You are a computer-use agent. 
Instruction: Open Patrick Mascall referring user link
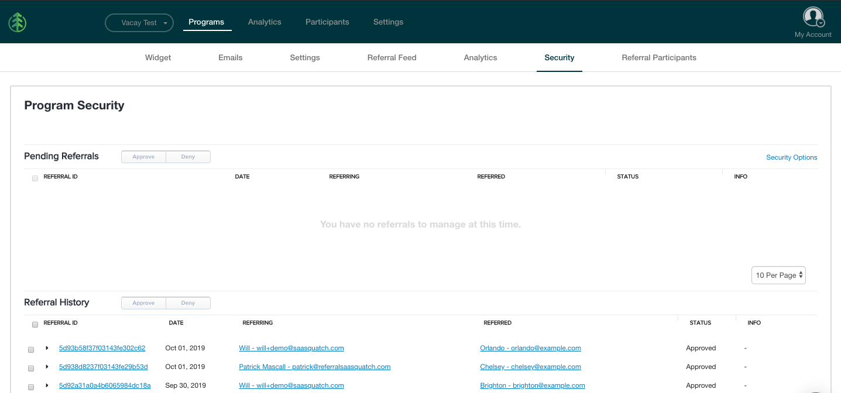tap(314, 367)
